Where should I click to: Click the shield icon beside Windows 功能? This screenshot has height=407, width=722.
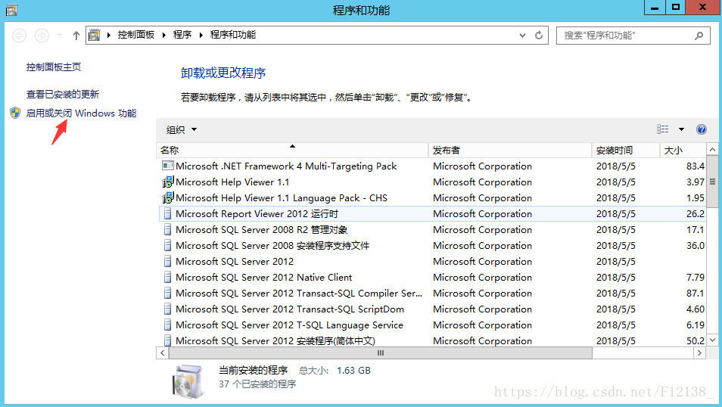pyautogui.click(x=15, y=113)
